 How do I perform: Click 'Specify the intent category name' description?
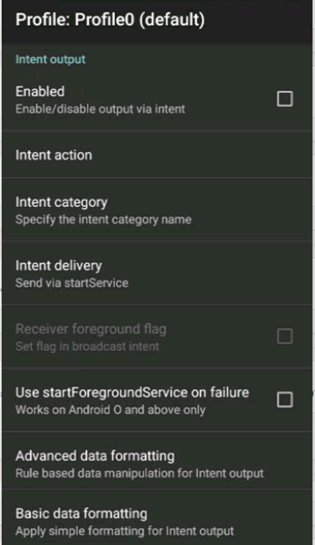pos(104,220)
